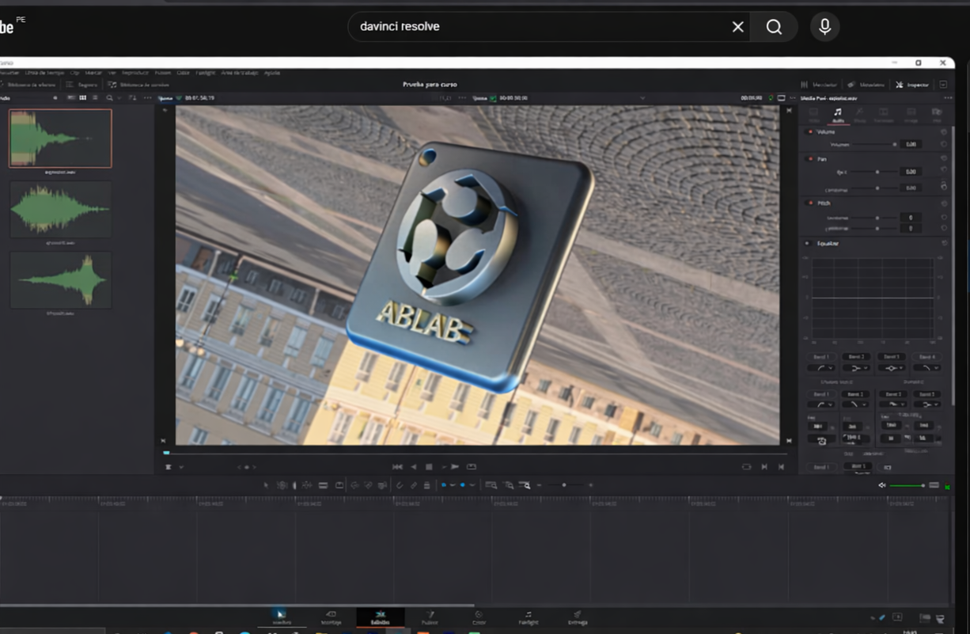970x634 pixels.
Task: Open the marker color dropdown
Action: pyautogui.click(x=472, y=485)
